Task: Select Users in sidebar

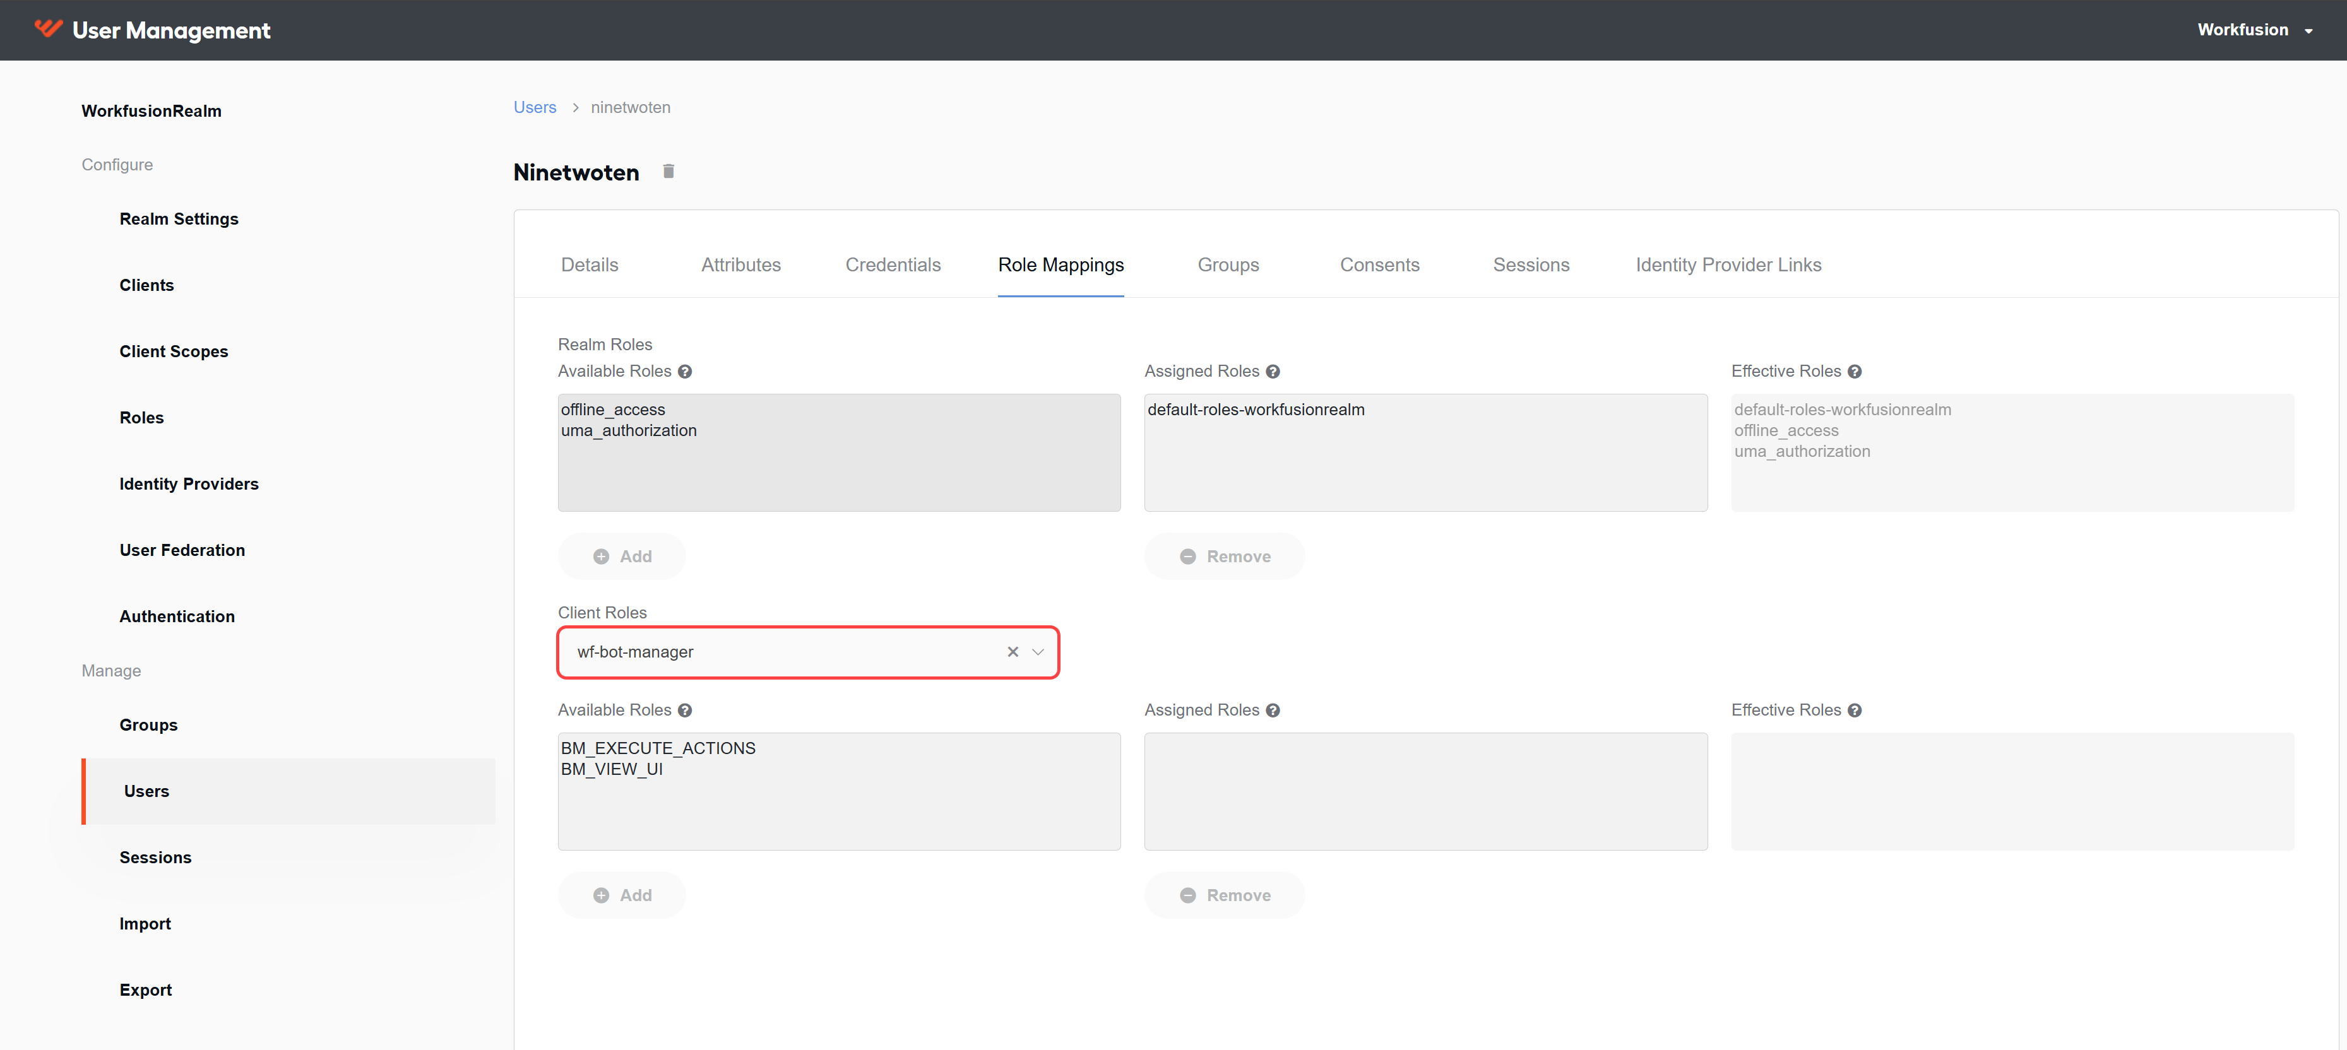Action: point(288,791)
